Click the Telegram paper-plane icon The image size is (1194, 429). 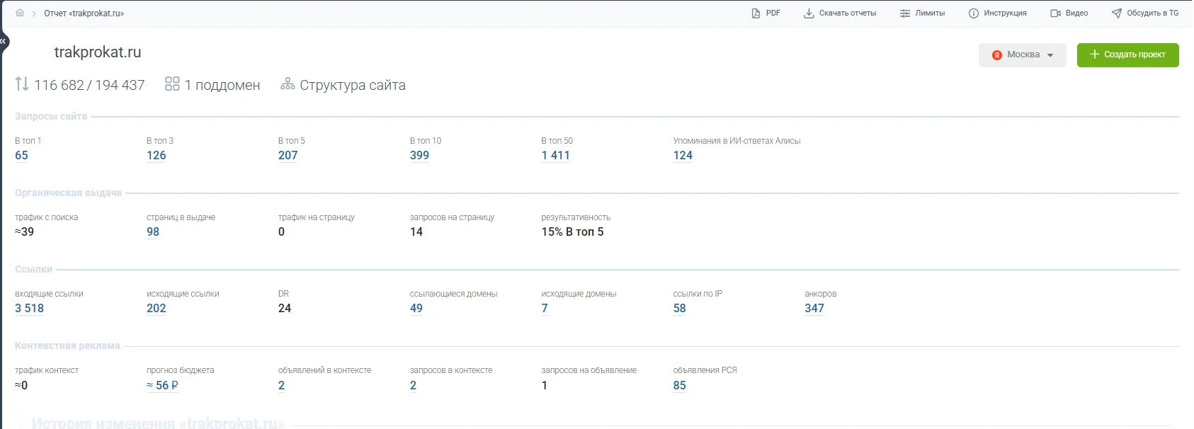tap(1116, 13)
